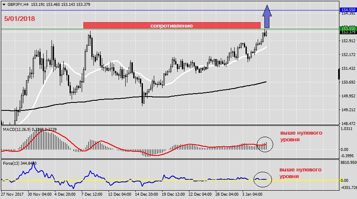Select the circle marker on the MACD histogram
This screenshot has width=357, height=199.
click(x=265, y=144)
